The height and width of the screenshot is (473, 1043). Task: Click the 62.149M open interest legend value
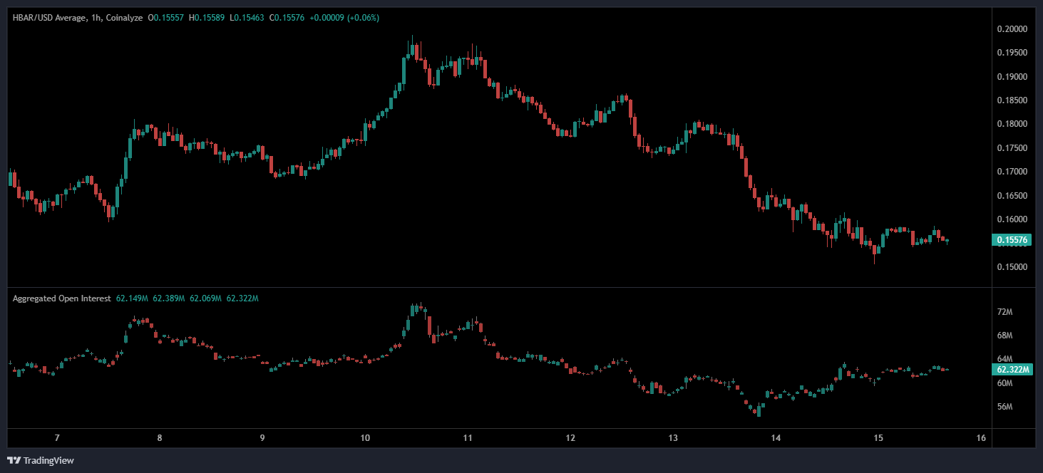(130, 298)
